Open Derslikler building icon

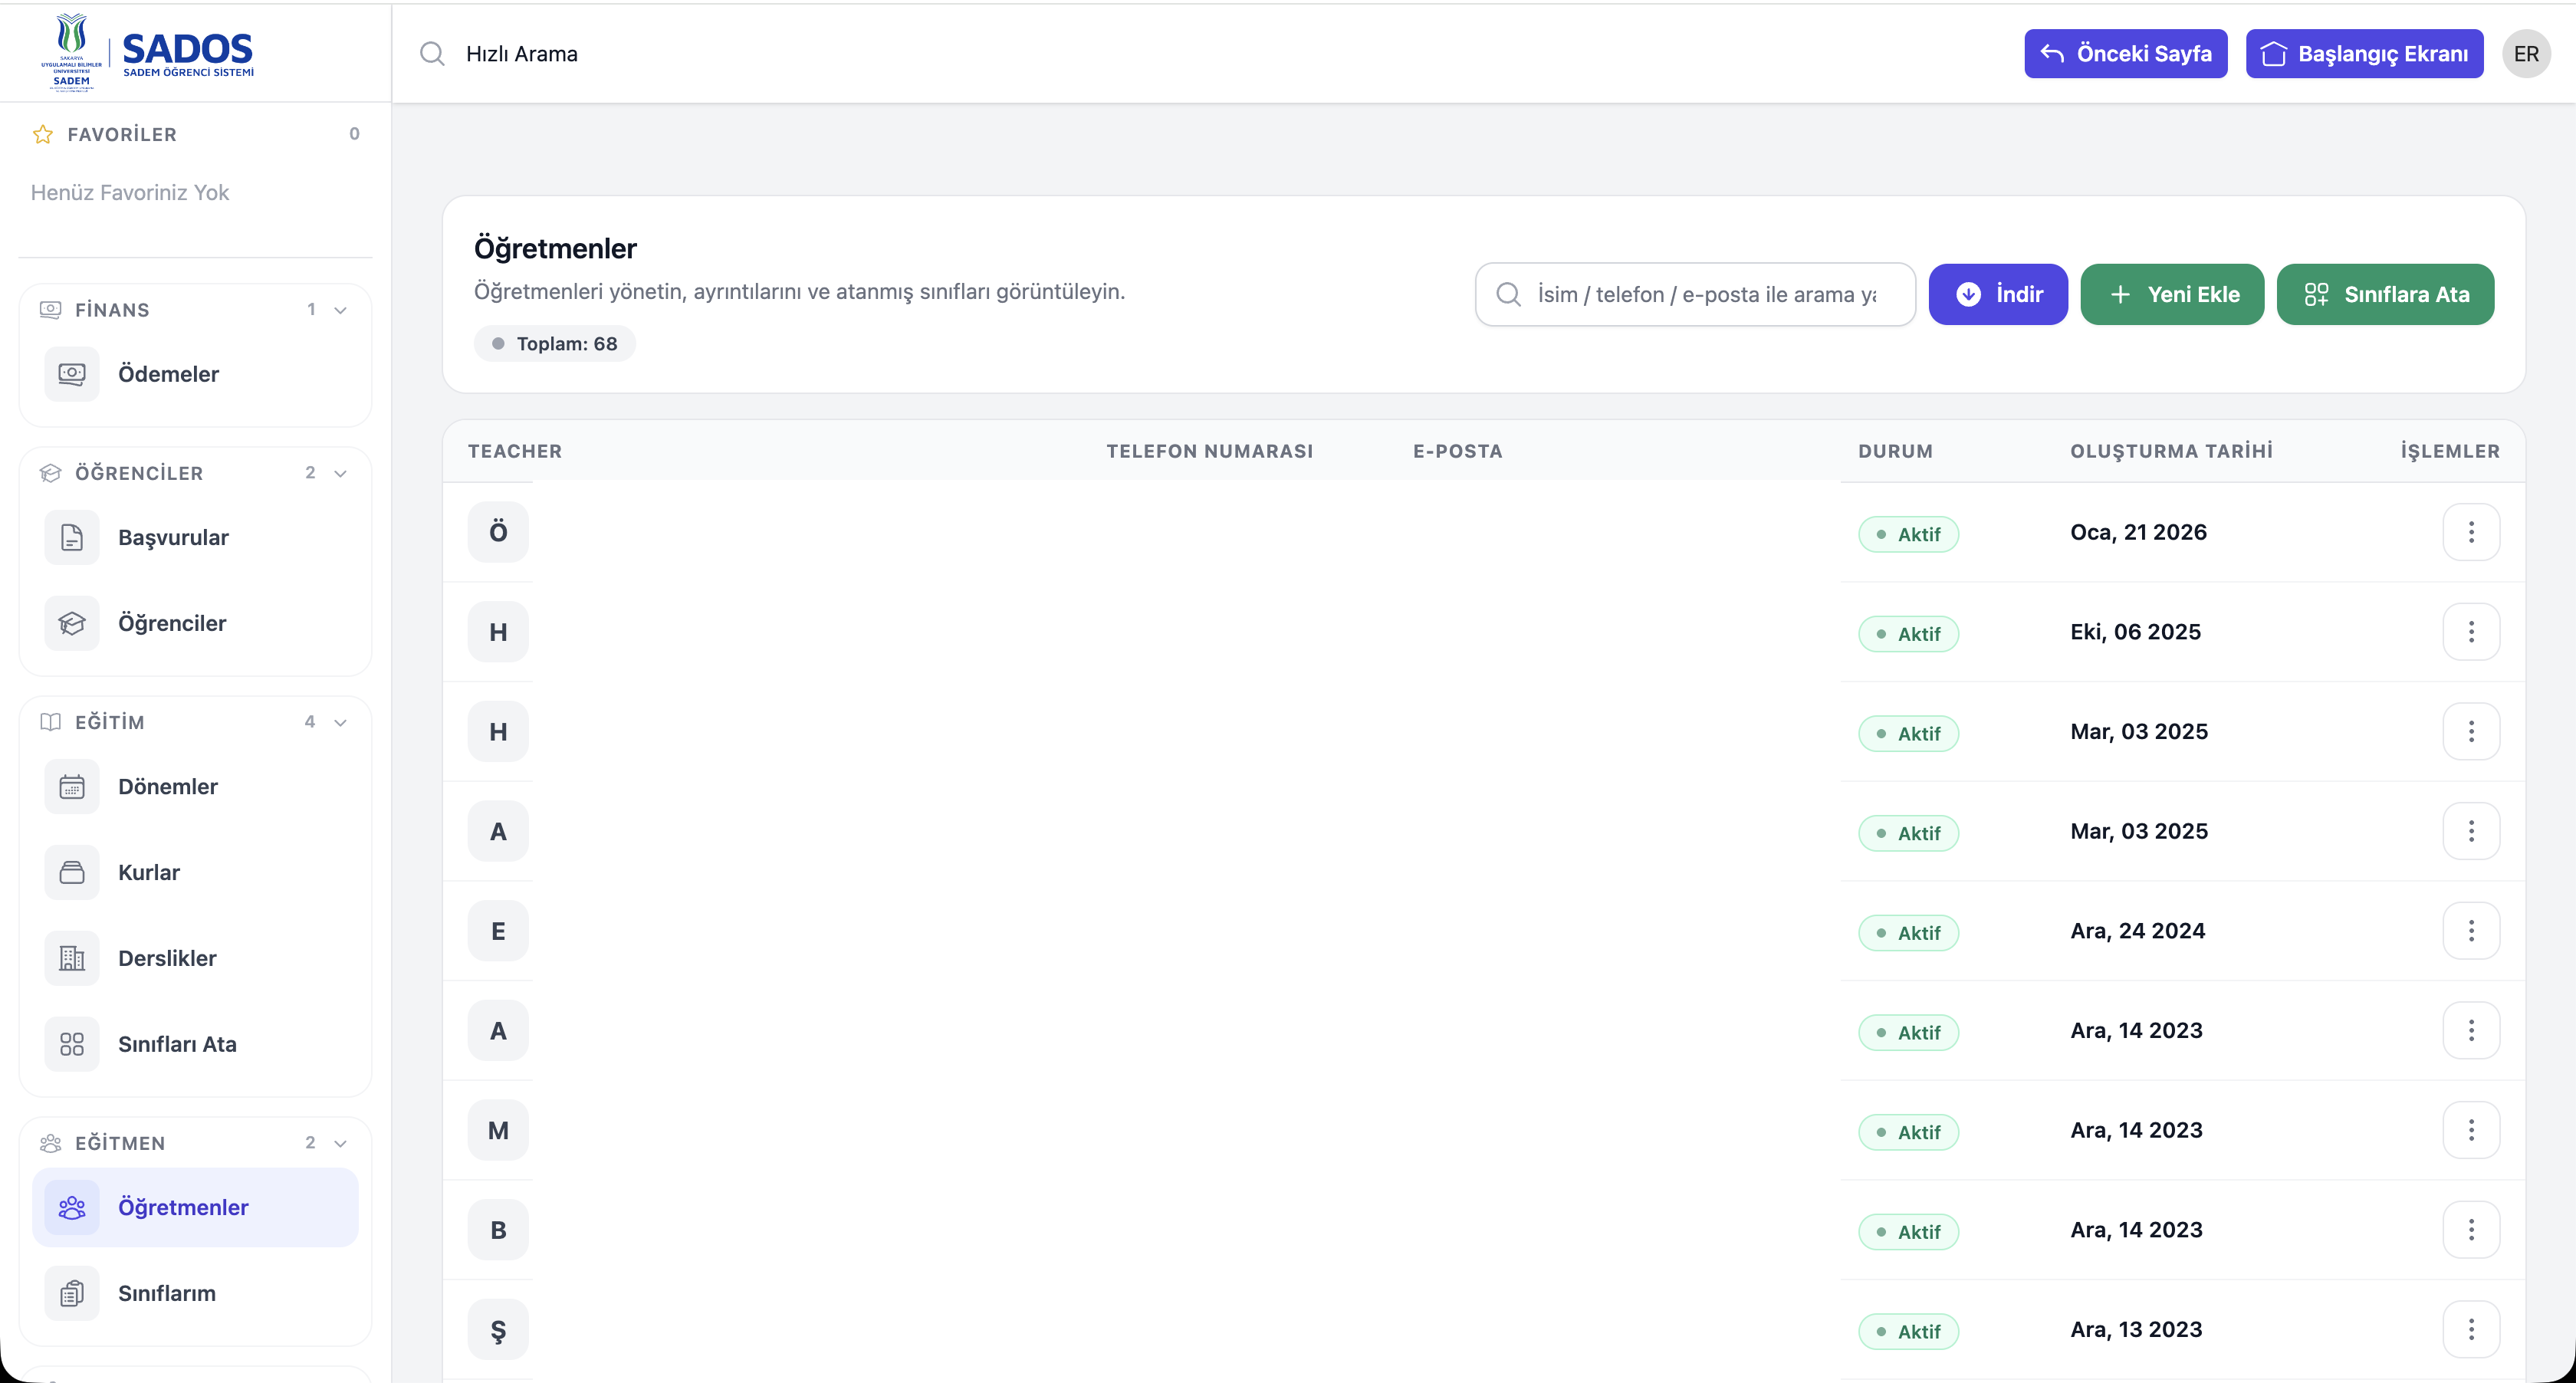72,958
